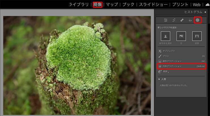Open the マップ map module
210x116 pixels.
(112, 5)
